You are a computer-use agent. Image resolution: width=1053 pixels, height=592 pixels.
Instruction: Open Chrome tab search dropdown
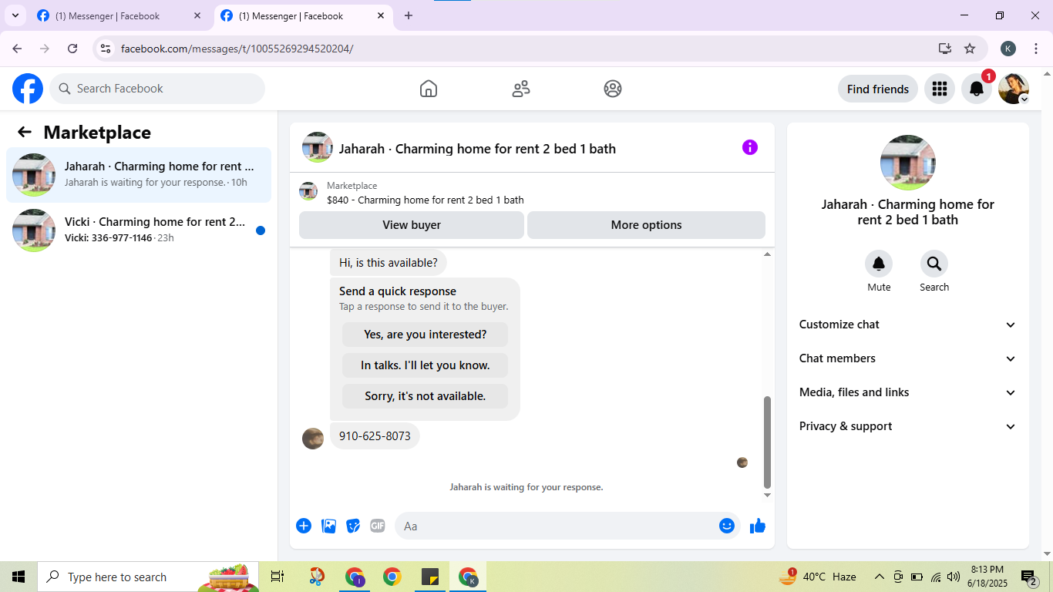click(15, 15)
